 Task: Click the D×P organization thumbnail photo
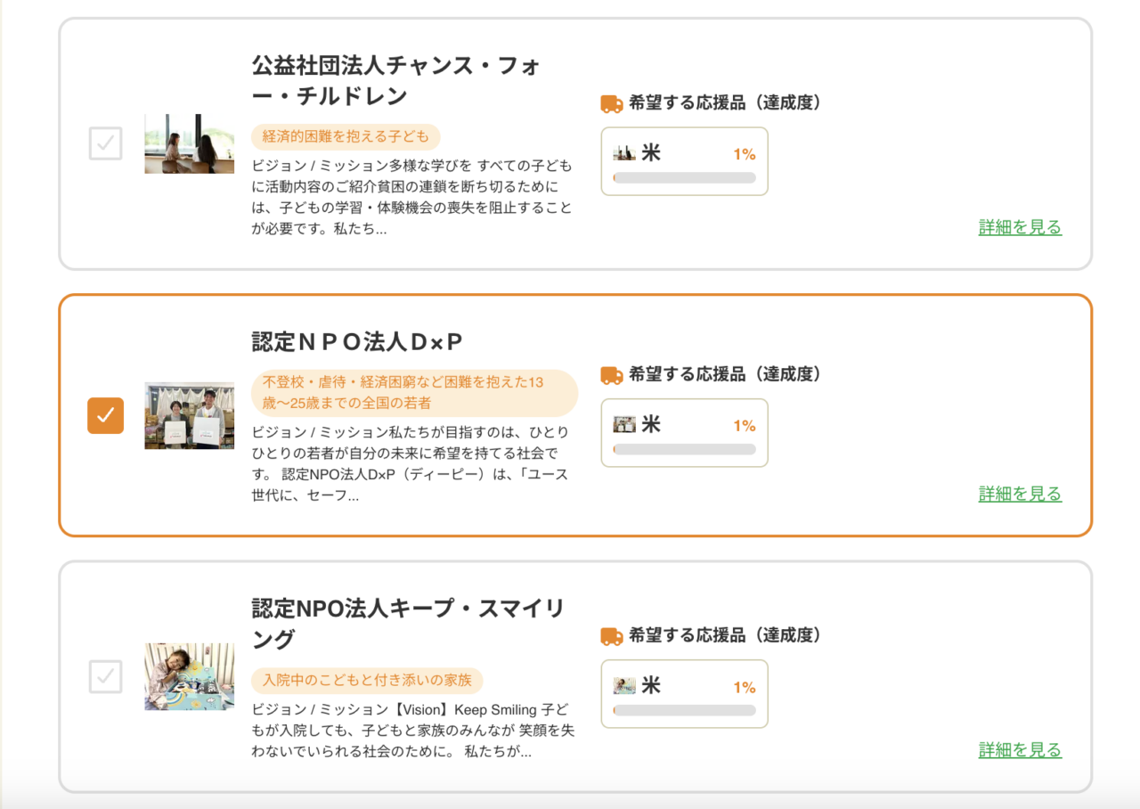[x=189, y=415]
